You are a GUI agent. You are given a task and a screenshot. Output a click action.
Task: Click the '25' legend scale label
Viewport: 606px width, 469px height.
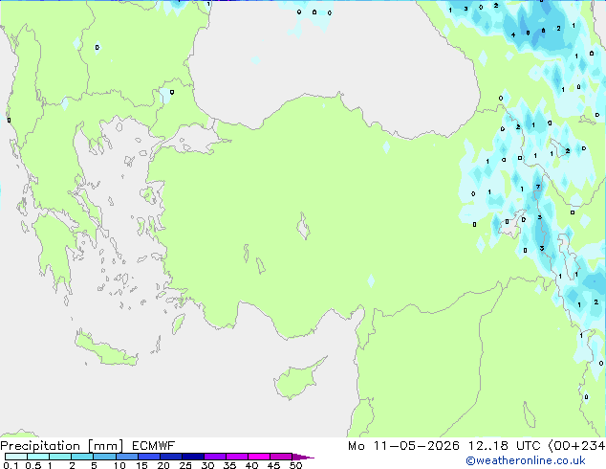(185, 465)
